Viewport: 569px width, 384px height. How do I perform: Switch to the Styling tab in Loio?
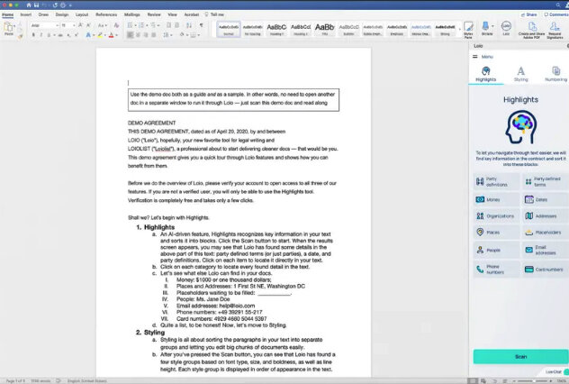pos(520,74)
